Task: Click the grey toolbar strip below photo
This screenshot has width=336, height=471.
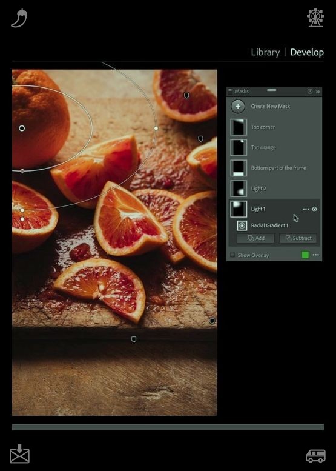Action: (x=168, y=427)
